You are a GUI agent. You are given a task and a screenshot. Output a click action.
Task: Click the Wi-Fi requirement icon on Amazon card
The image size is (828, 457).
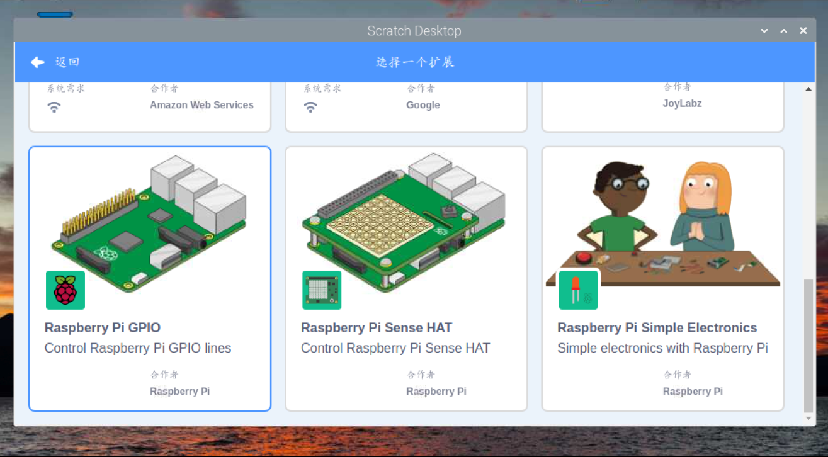coord(54,108)
